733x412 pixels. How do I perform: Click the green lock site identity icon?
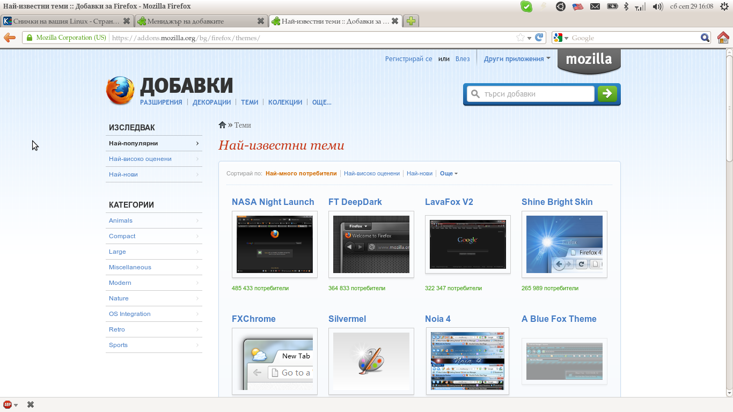coord(30,38)
